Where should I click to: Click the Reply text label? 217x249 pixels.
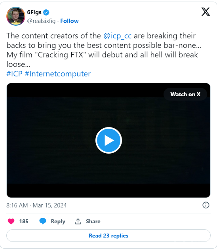pyautogui.click(x=58, y=221)
